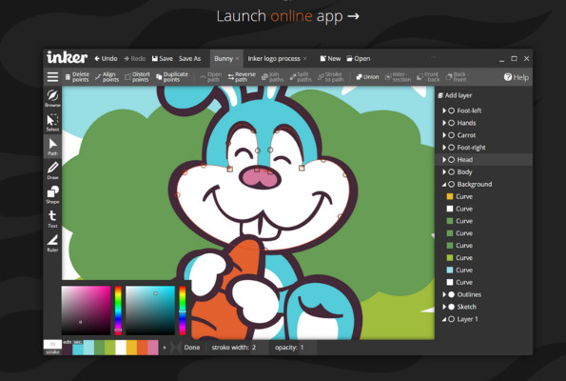Toggle visibility circle of Hands layer
The width and height of the screenshot is (566, 381).
451,123
